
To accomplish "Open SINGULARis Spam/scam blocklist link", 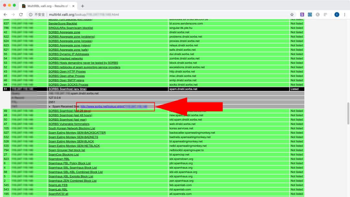I will [x=71, y=28].
